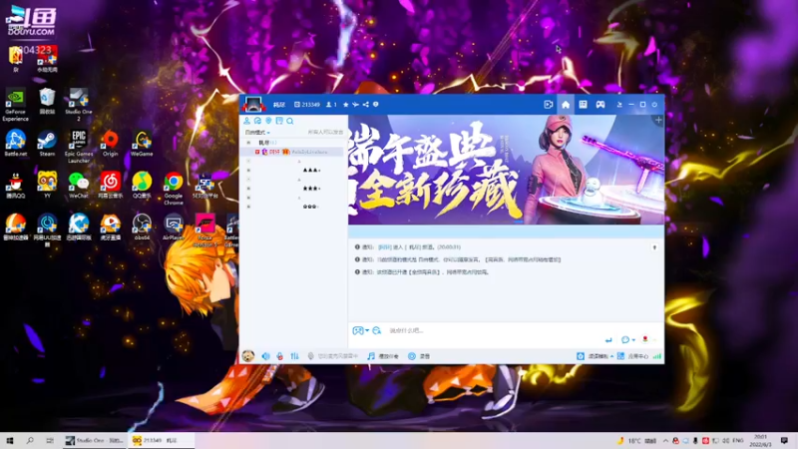
Task: Open the app panel icon beside home
Action: (583, 105)
